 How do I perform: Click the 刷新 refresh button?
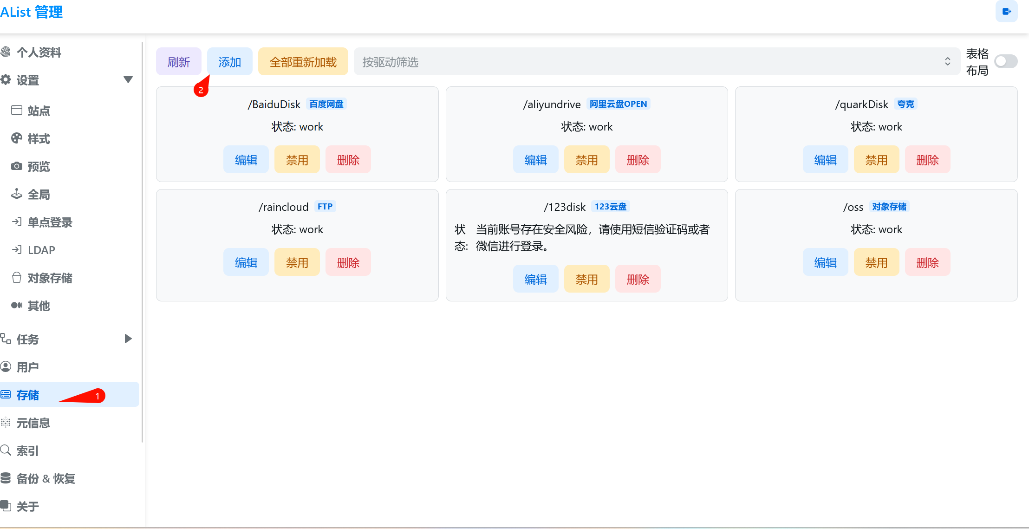click(x=179, y=61)
